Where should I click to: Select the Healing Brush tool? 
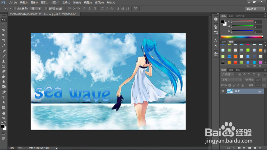coord(3,51)
